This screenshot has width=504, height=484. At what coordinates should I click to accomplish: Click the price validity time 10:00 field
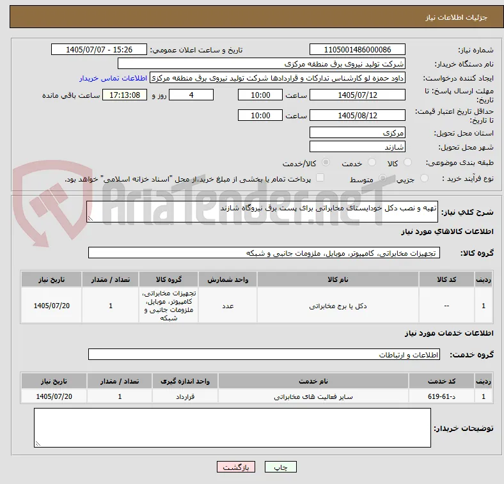260,115
